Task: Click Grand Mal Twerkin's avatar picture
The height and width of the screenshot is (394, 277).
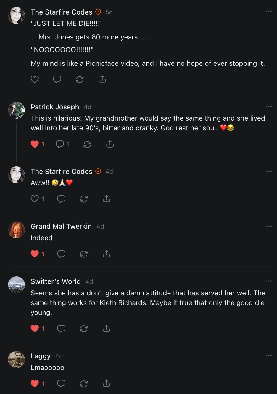Action: 16,230
